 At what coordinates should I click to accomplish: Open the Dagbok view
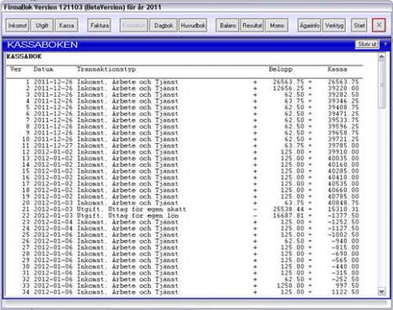click(x=163, y=26)
